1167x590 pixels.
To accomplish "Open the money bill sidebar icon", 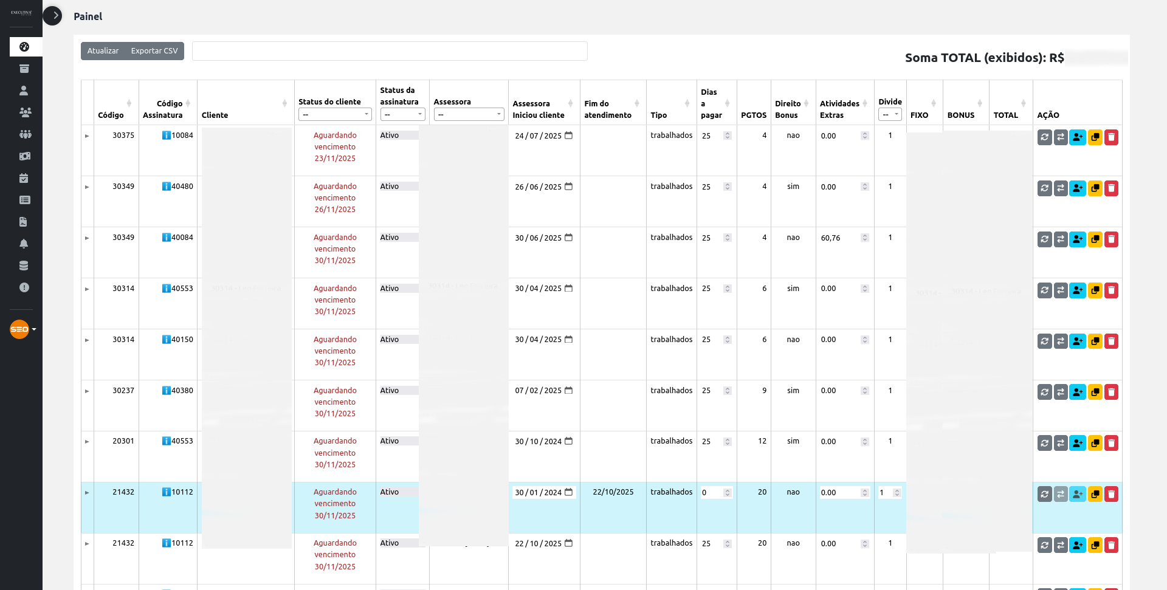I will [x=24, y=156].
